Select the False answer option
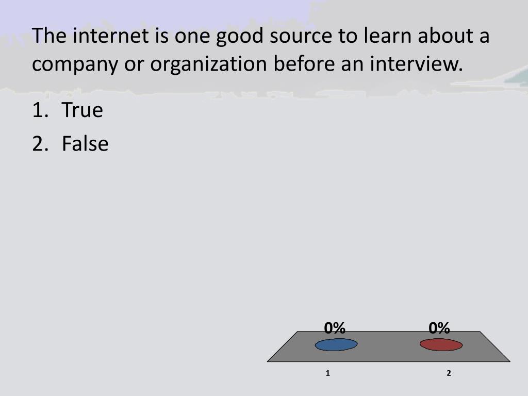The image size is (528, 396). pyautogui.click(x=85, y=143)
